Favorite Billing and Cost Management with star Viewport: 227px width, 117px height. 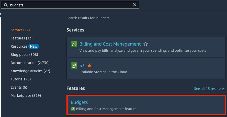(145, 44)
